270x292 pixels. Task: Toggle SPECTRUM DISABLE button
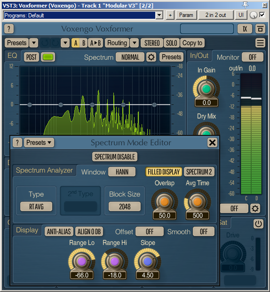coord(115,157)
